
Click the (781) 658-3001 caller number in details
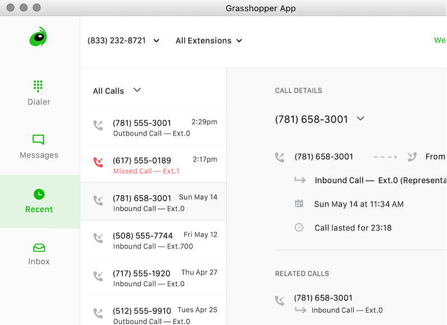[324, 157]
